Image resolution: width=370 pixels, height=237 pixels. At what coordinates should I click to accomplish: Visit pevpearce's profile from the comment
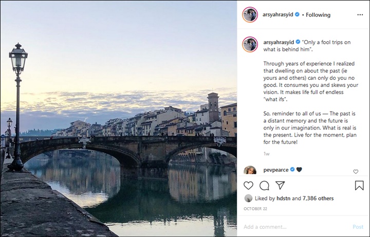[276, 170]
